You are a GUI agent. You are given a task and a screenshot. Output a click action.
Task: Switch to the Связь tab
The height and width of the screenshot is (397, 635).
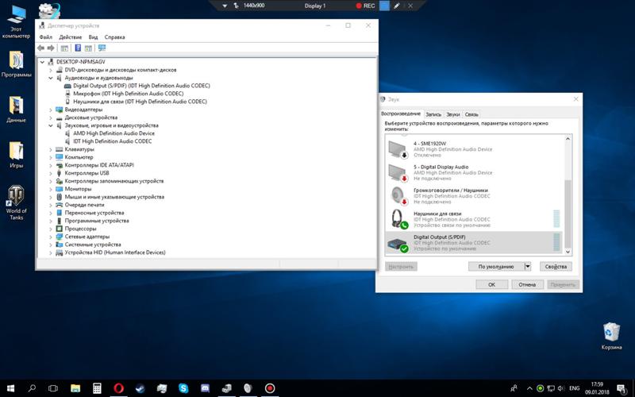click(471, 114)
